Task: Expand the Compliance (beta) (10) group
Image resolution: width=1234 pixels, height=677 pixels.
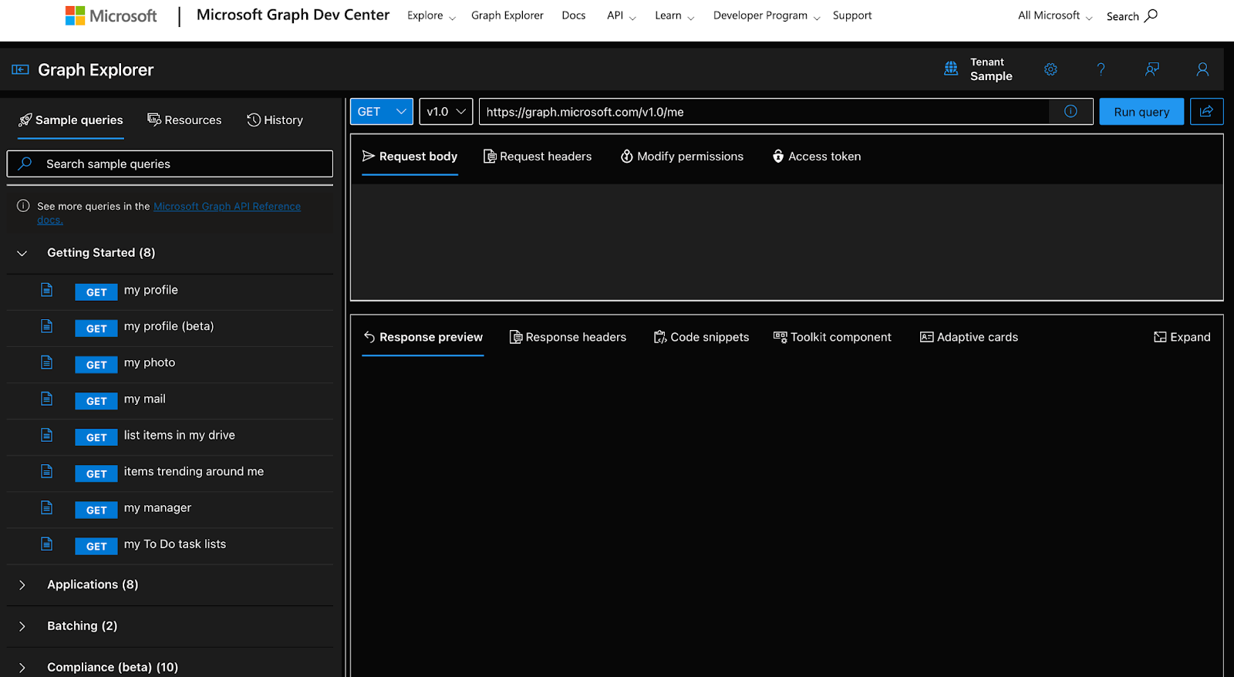Action: [22, 668]
